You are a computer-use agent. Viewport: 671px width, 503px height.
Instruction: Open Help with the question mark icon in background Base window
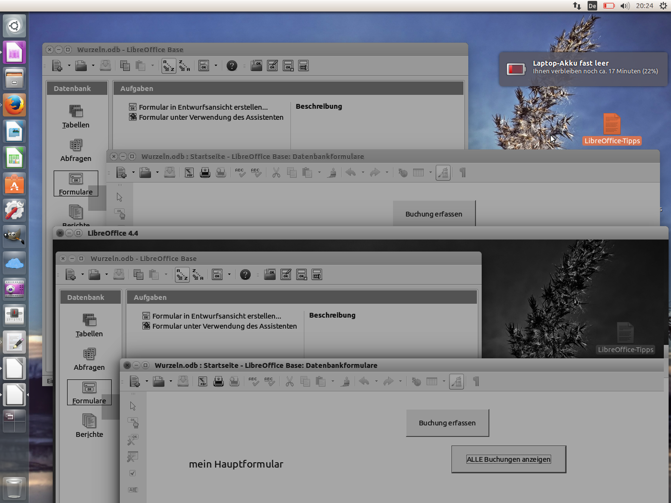click(232, 66)
